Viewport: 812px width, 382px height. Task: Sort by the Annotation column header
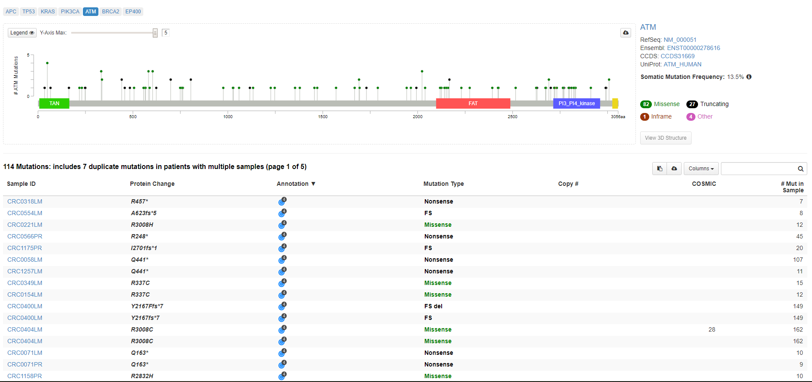(x=296, y=184)
